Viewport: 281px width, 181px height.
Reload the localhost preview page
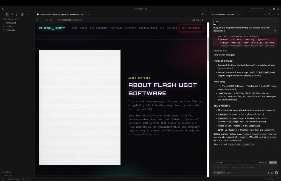point(46,20)
